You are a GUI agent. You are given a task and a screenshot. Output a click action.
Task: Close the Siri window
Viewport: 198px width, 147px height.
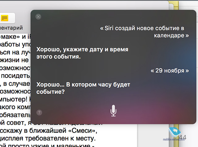[x=38, y=17]
